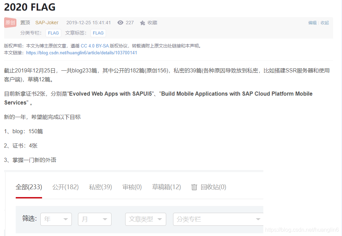This screenshot has width=342, height=236.
Task: Open the 文章类型 article type dropdown
Action: (x=145, y=219)
